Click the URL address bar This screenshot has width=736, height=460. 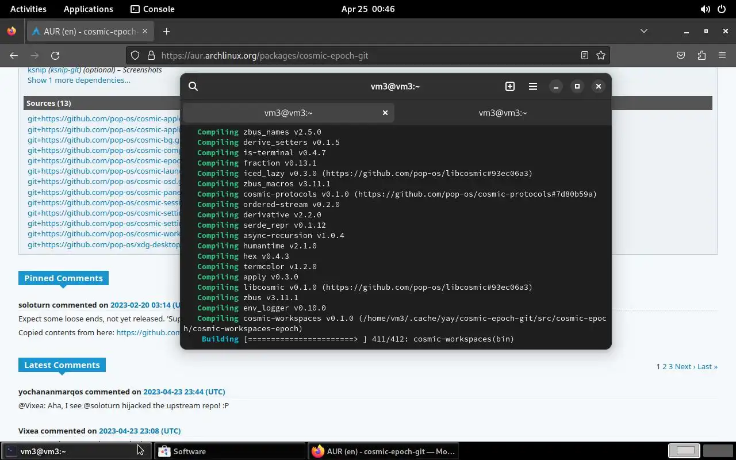click(x=368, y=55)
